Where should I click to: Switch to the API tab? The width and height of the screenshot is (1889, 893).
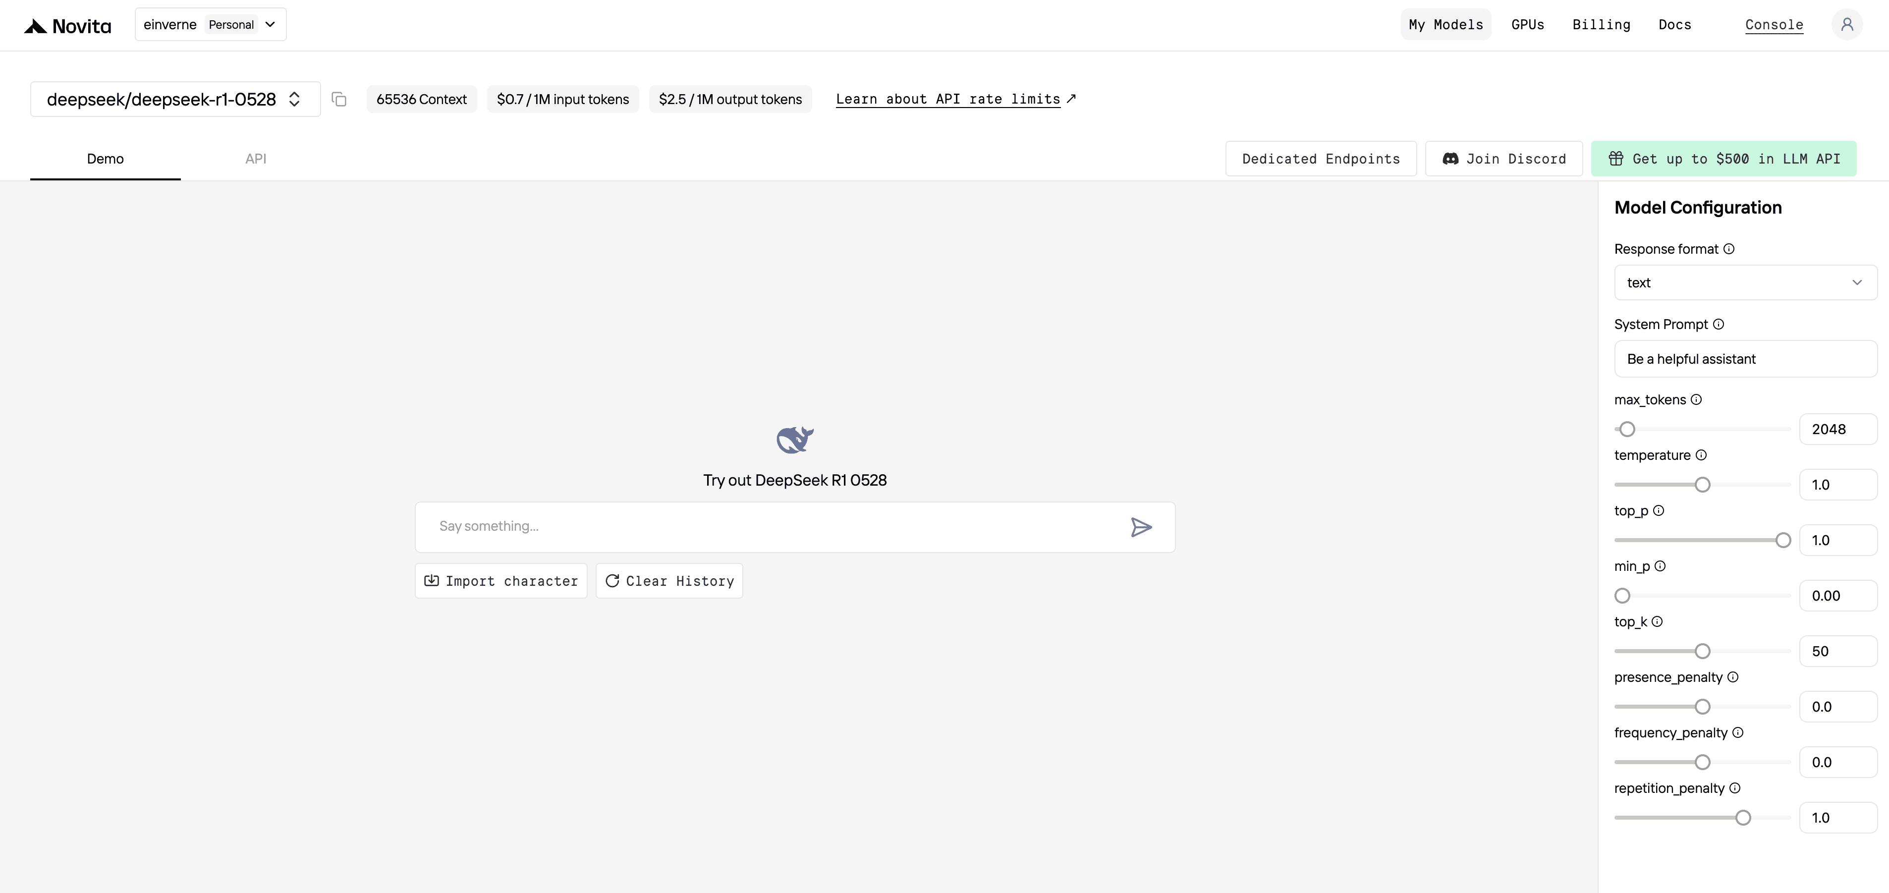click(x=256, y=159)
